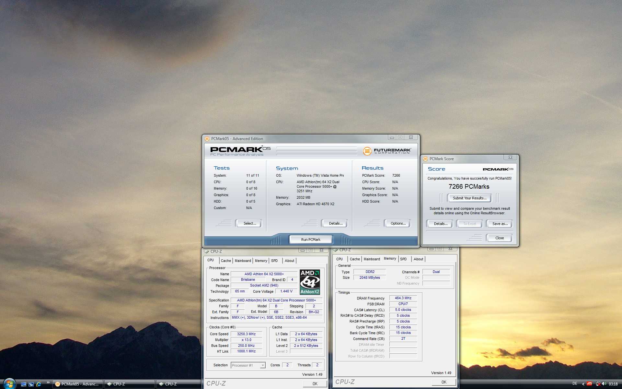
Task: Click Channels # value Dual
Action: 436,272
